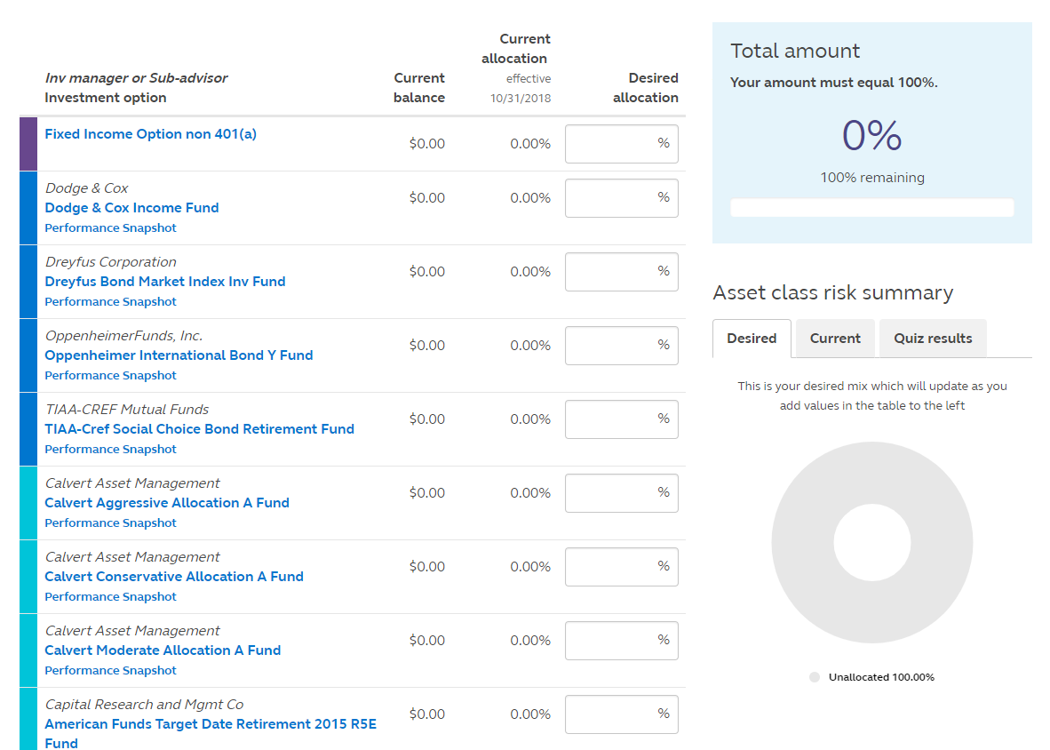
Task: Click the Unallocated 100.00% legend dot
Action: point(815,677)
